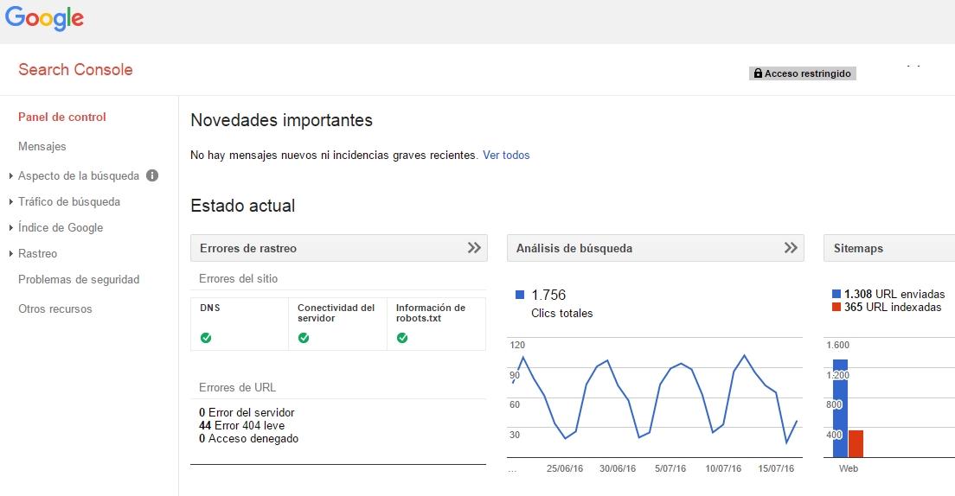Click the red sitemap bar for indexed URLs
This screenshot has height=496, width=955.
point(856,444)
